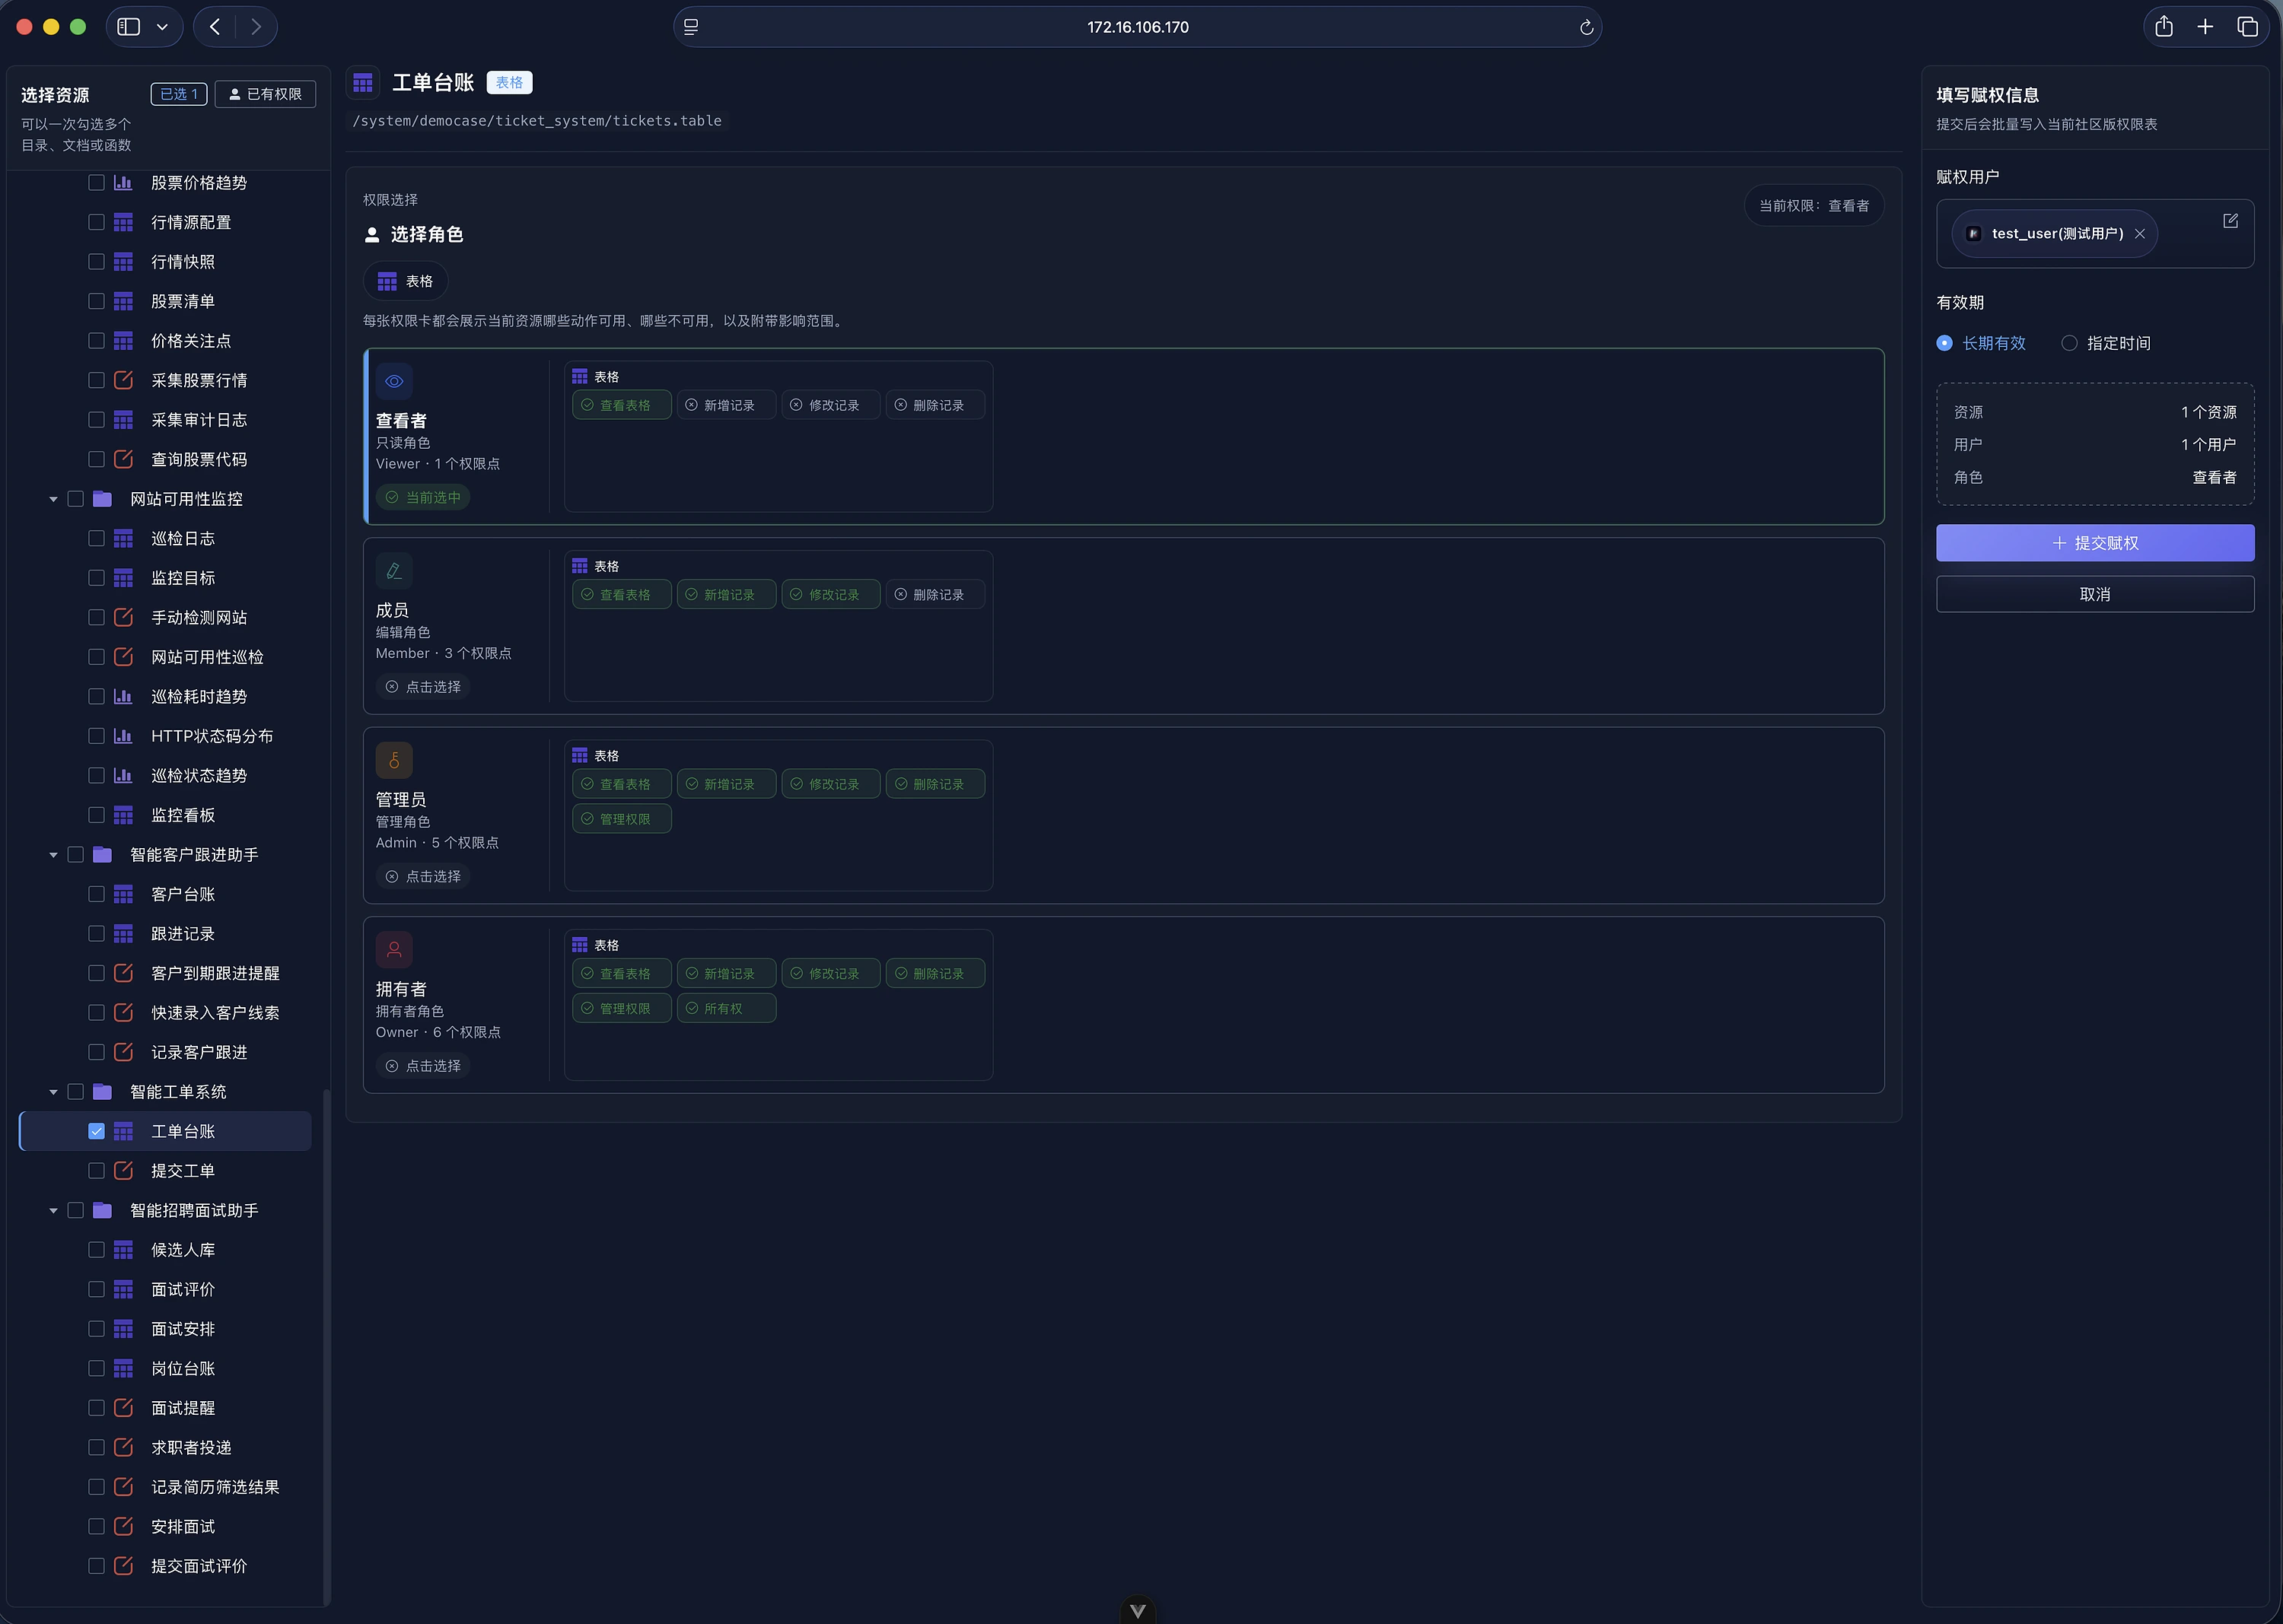Collapse the 智能工单系统 folder

(x=53, y=1092)
